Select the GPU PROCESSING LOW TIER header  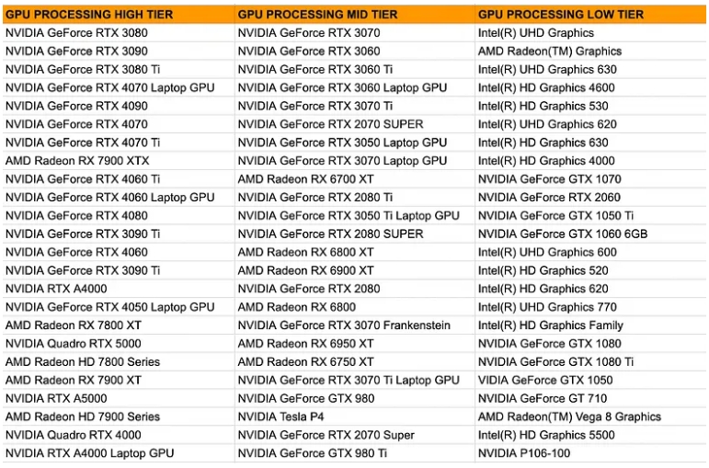pos(590,15)
